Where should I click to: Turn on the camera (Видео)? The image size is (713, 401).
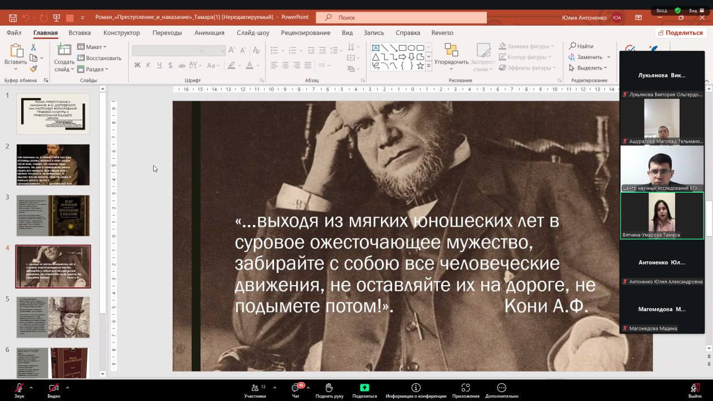(53, 388)
